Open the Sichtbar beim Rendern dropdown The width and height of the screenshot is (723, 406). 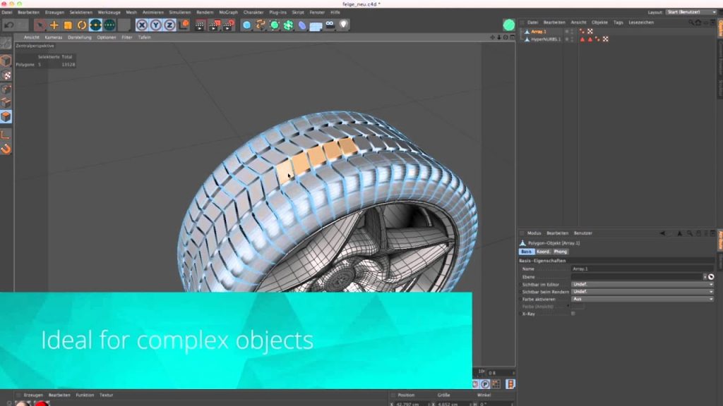click(642, 292)
